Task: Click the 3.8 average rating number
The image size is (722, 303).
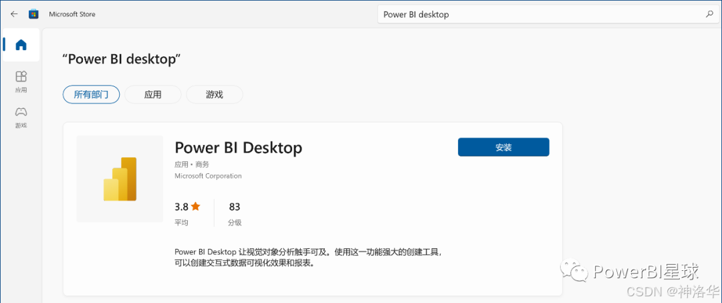Action: pyautogui.click(x=181, y=207)
